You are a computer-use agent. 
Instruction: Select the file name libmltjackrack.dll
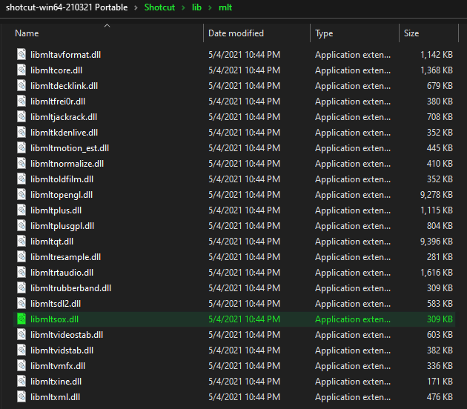click(x=64, y=117)
